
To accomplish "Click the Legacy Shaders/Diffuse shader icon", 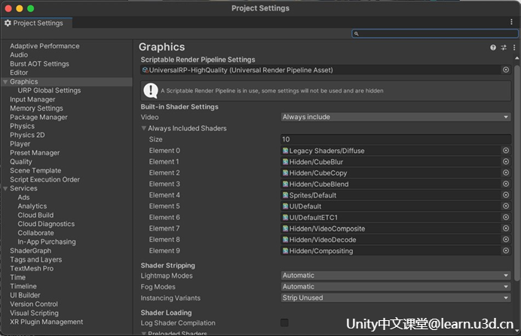I will click(x=286, y=151).
